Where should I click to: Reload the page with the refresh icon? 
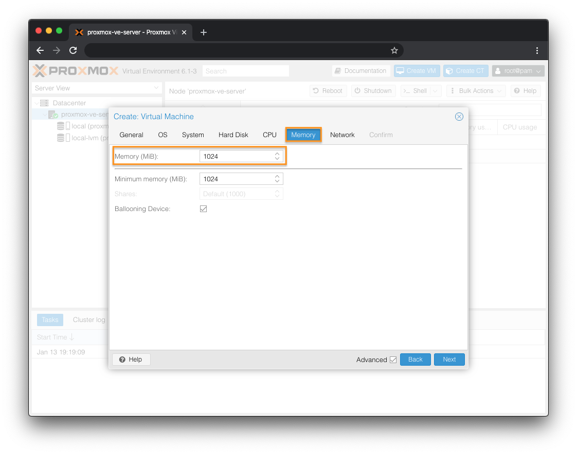[x=73, y=50]
